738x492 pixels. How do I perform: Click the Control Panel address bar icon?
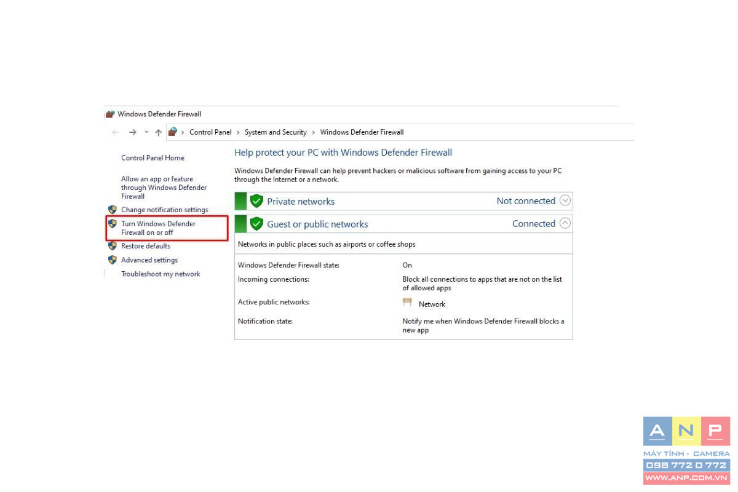coord(173,132)
